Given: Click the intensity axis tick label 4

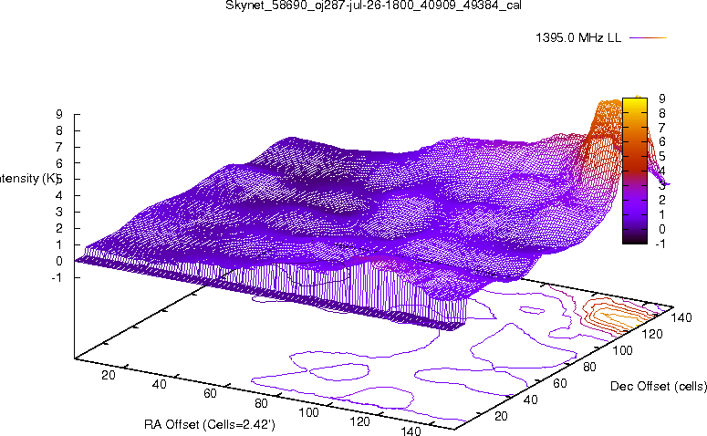Looking at the screenshot, I should click(x=59, y=196).
